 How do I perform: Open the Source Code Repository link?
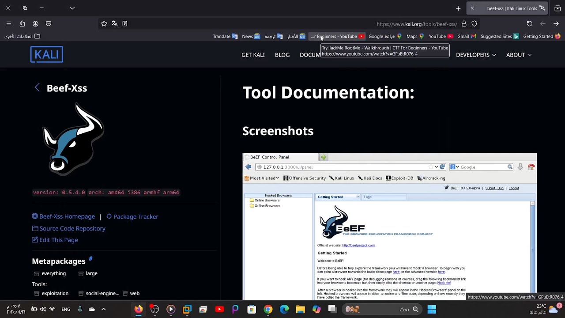68,228
